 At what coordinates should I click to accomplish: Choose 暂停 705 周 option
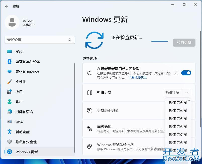(178, 119)
